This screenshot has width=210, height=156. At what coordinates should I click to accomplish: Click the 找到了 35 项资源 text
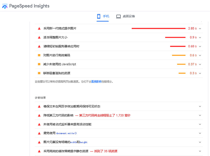click(106, 151)
